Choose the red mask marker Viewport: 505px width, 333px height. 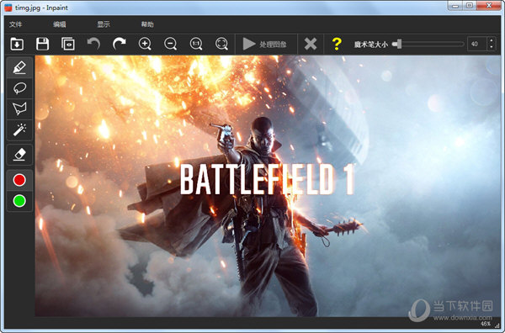coord(19,180)
